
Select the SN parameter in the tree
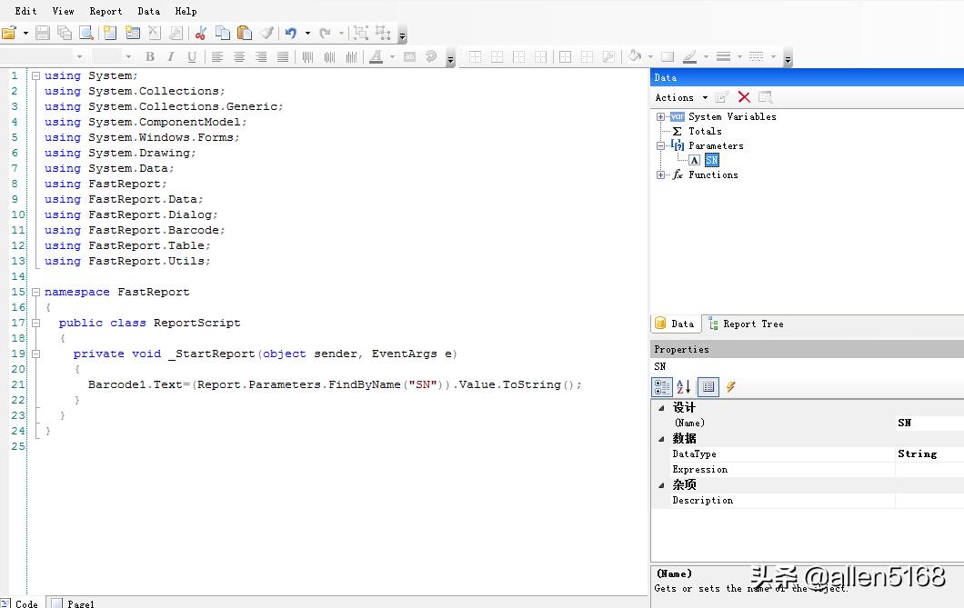(x=712, y=160)
